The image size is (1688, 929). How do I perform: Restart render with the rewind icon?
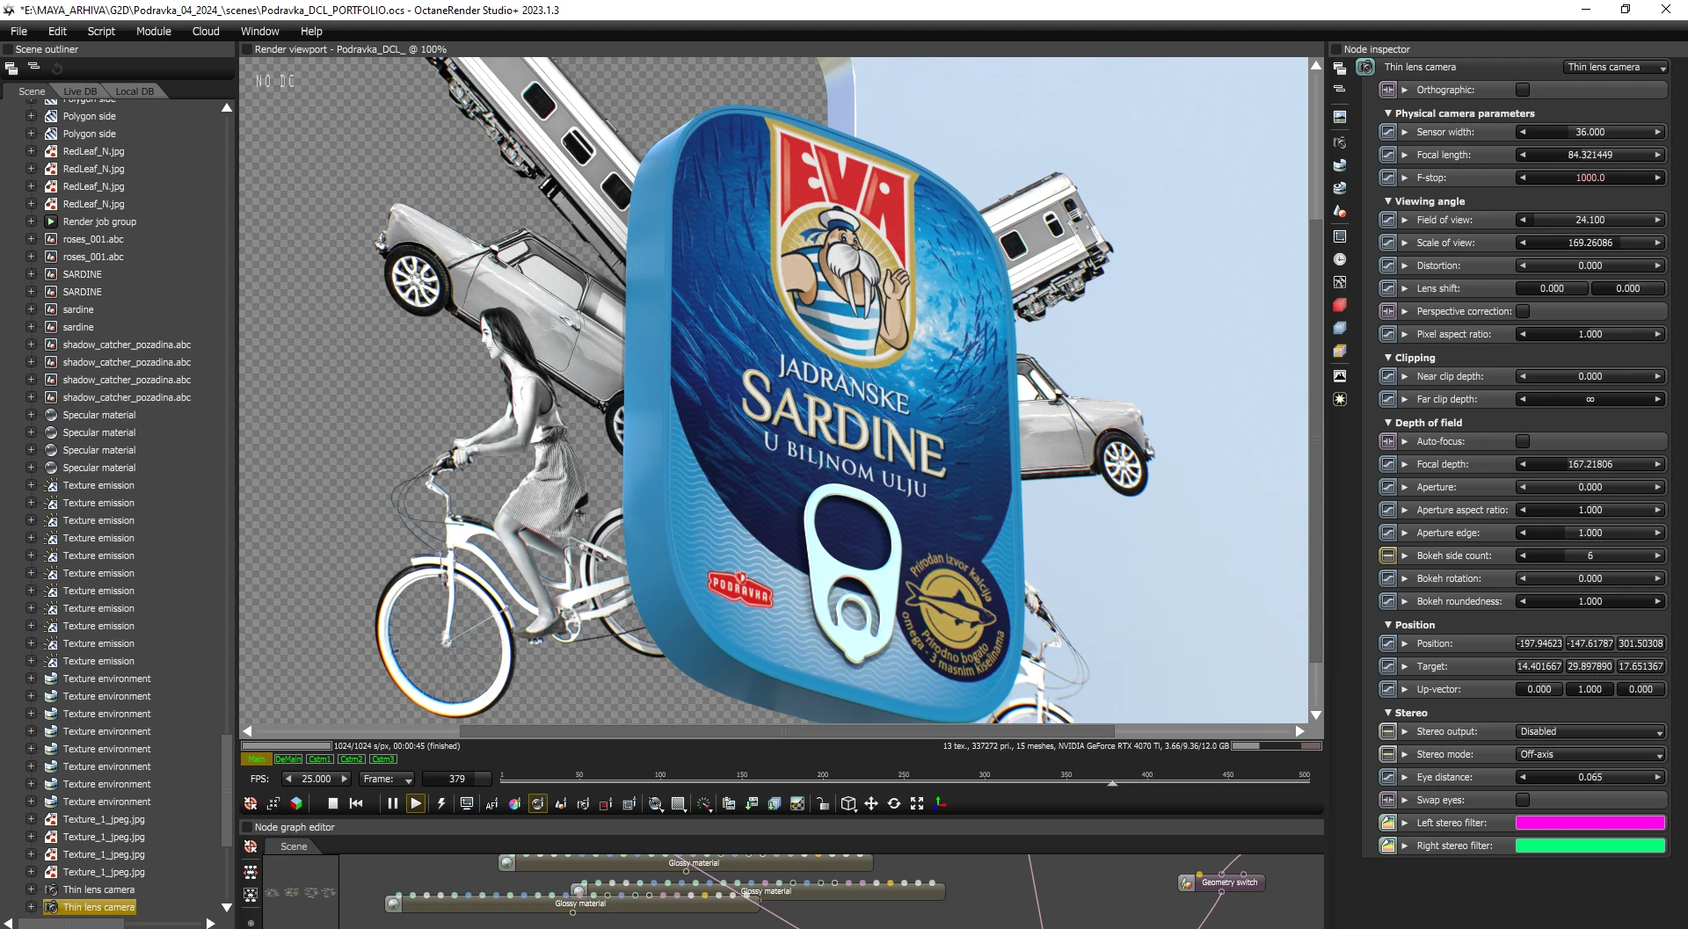(356, 803)
